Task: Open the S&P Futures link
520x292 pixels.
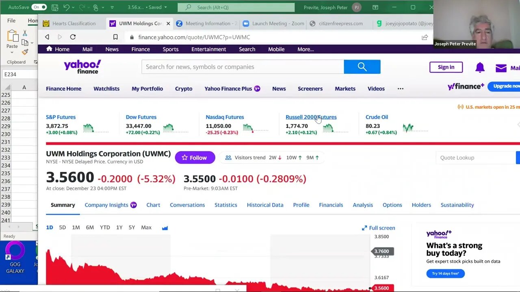Action: tap(61, 117)
